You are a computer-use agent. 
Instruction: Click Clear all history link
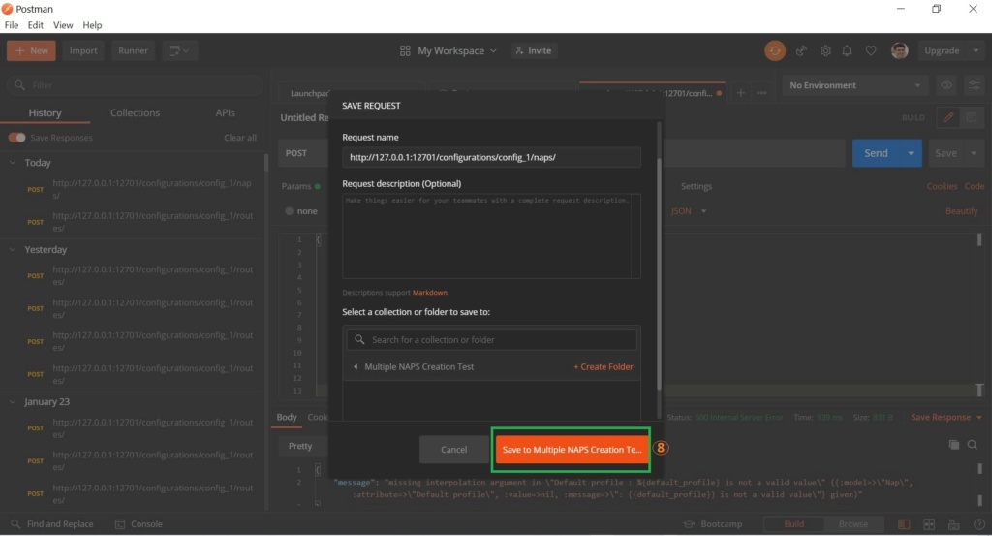tap(240, 138)
